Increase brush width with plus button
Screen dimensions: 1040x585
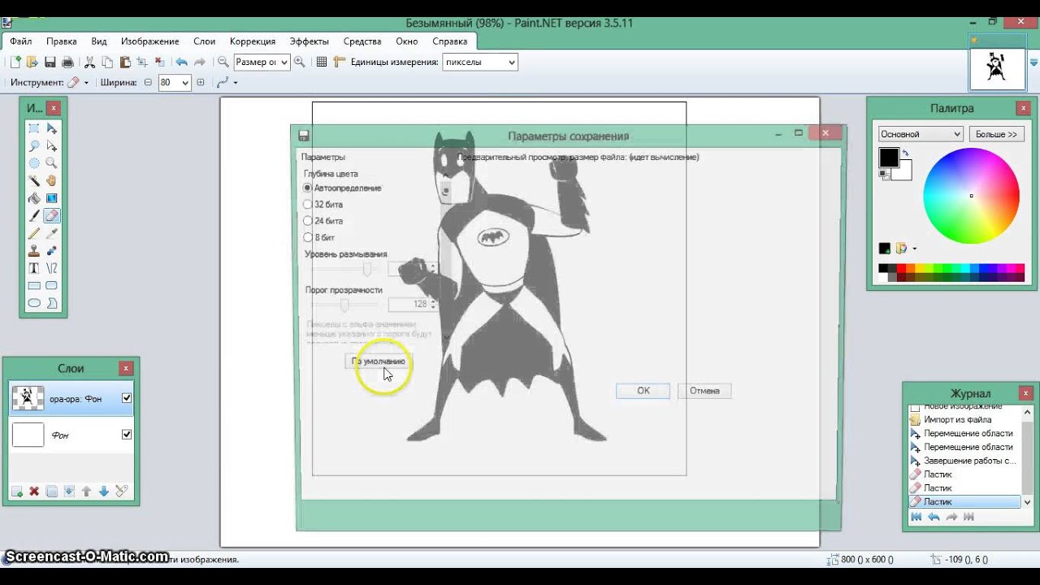201,83
